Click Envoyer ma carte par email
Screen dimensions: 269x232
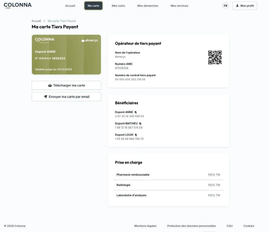tap(66, 97)
